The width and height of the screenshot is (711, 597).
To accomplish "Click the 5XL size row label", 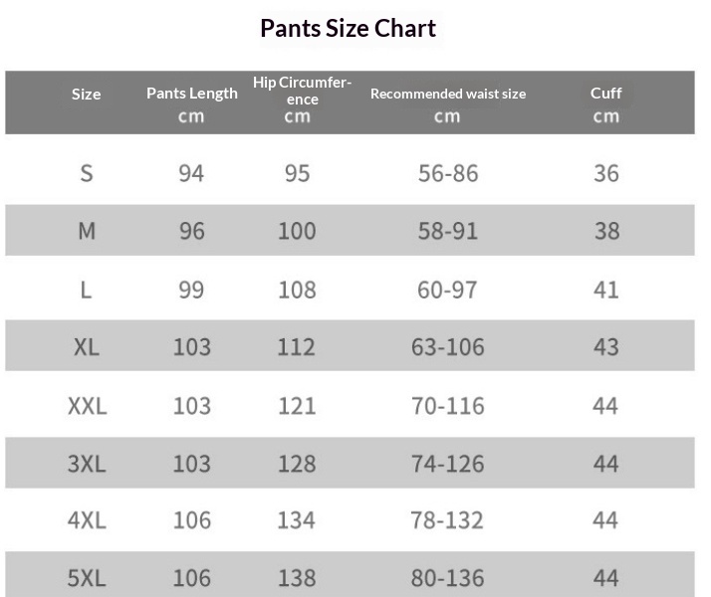I will 87,578.
